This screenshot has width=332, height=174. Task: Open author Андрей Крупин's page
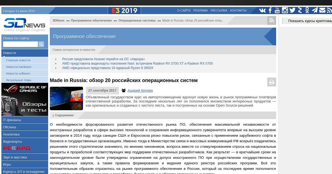[140, 91]
